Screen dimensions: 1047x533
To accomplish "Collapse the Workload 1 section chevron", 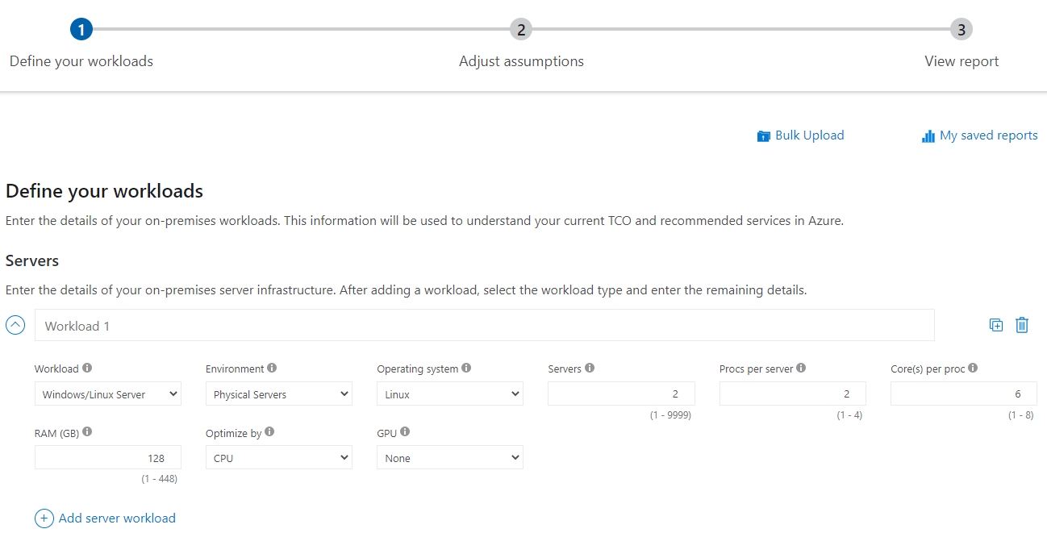I will [15, 325].
